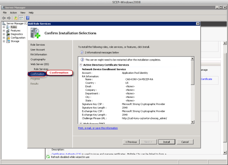The image size is (228, 165).
Task: Click the Server Manager root node icon
Action: pos(4,23)
